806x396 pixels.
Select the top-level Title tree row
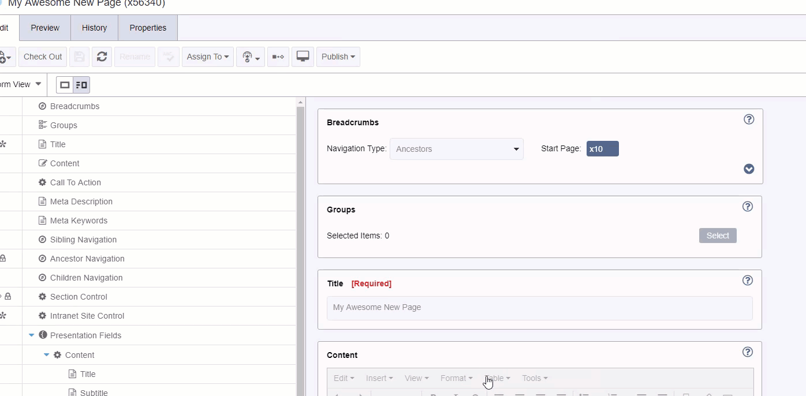click(x=148, y=144)
